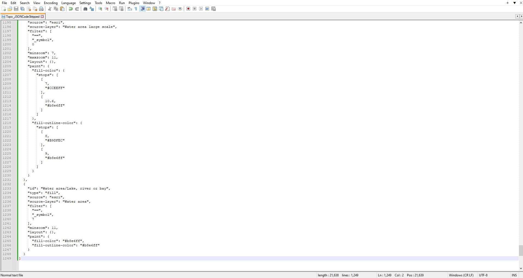Click the Undo arrow icon
Screen dimensions: 523x278
(71, 9)
